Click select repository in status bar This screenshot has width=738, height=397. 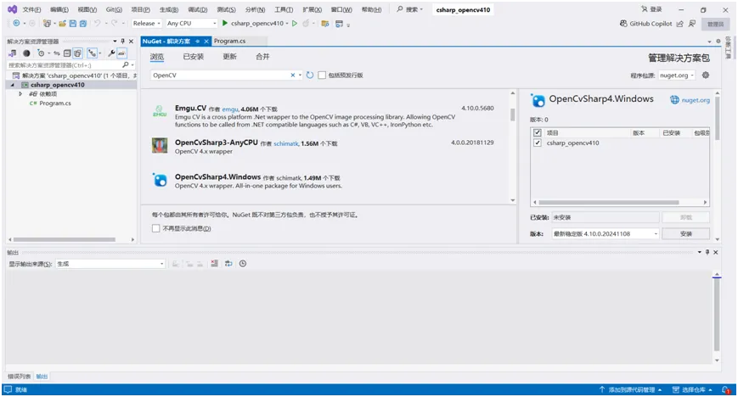click(x=692, y=389)
